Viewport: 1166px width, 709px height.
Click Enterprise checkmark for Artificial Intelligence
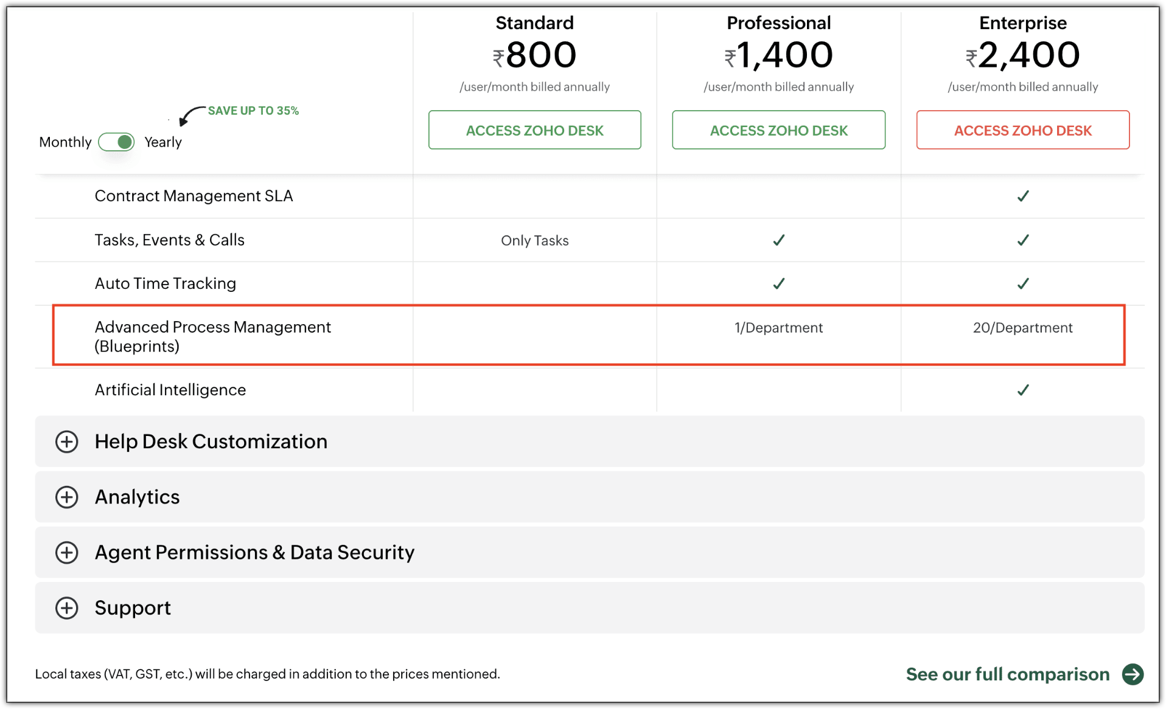[1023, 390]
